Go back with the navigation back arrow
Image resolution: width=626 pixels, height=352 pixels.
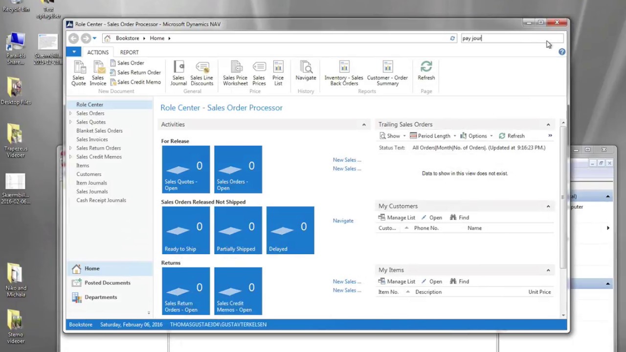pyautogui.click(x=73, y=38)
